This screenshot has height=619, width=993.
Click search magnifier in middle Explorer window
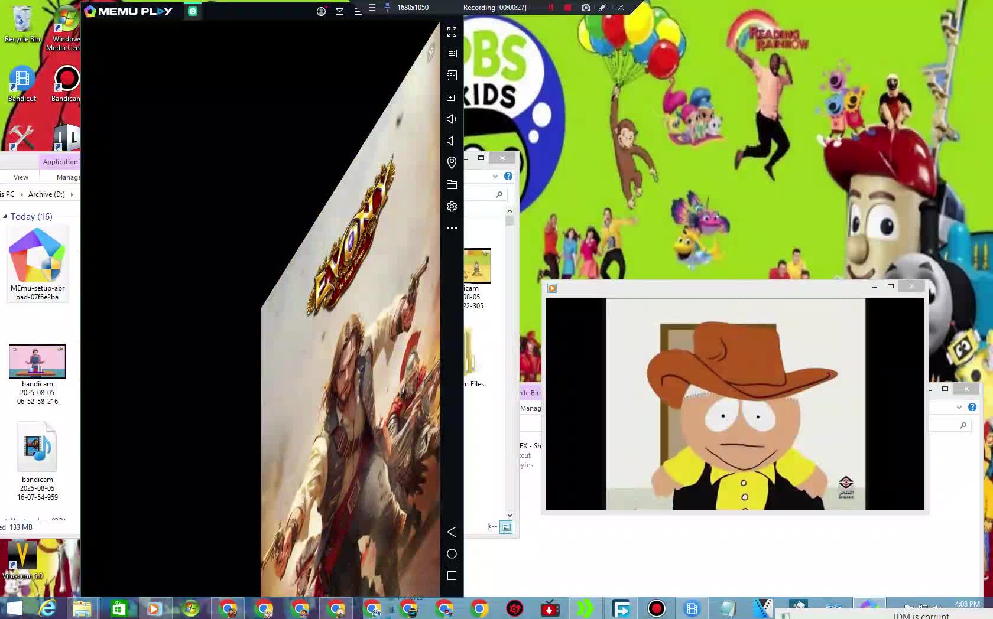coord(499,194)
